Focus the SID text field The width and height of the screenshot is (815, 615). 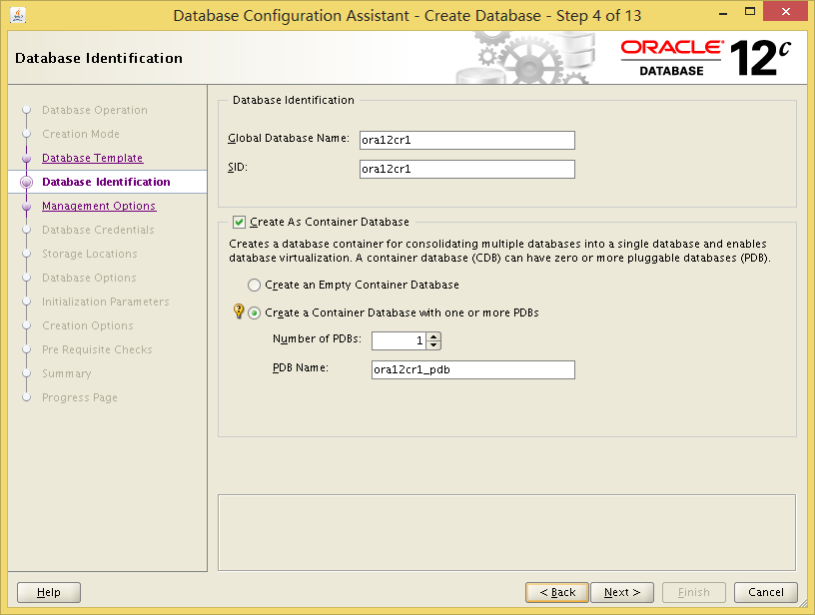[466, 169]
